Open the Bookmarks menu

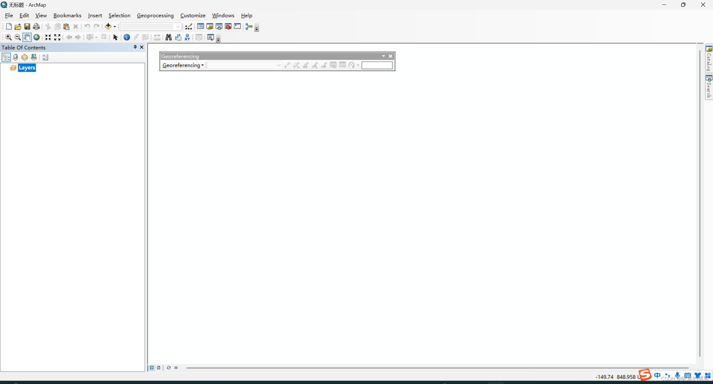pos(67,16)
